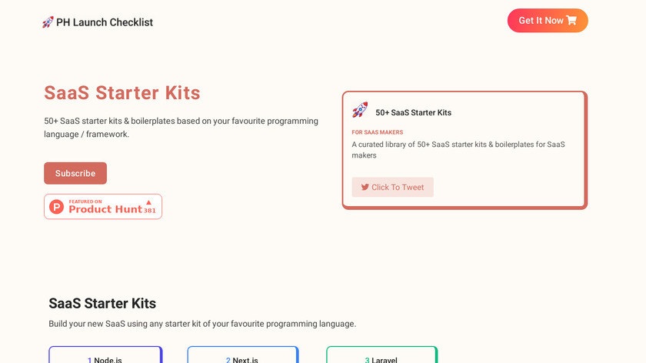646x363 pixels.
Task: Click the Product Hunt upvote triangle
Action: coord(149,202)
